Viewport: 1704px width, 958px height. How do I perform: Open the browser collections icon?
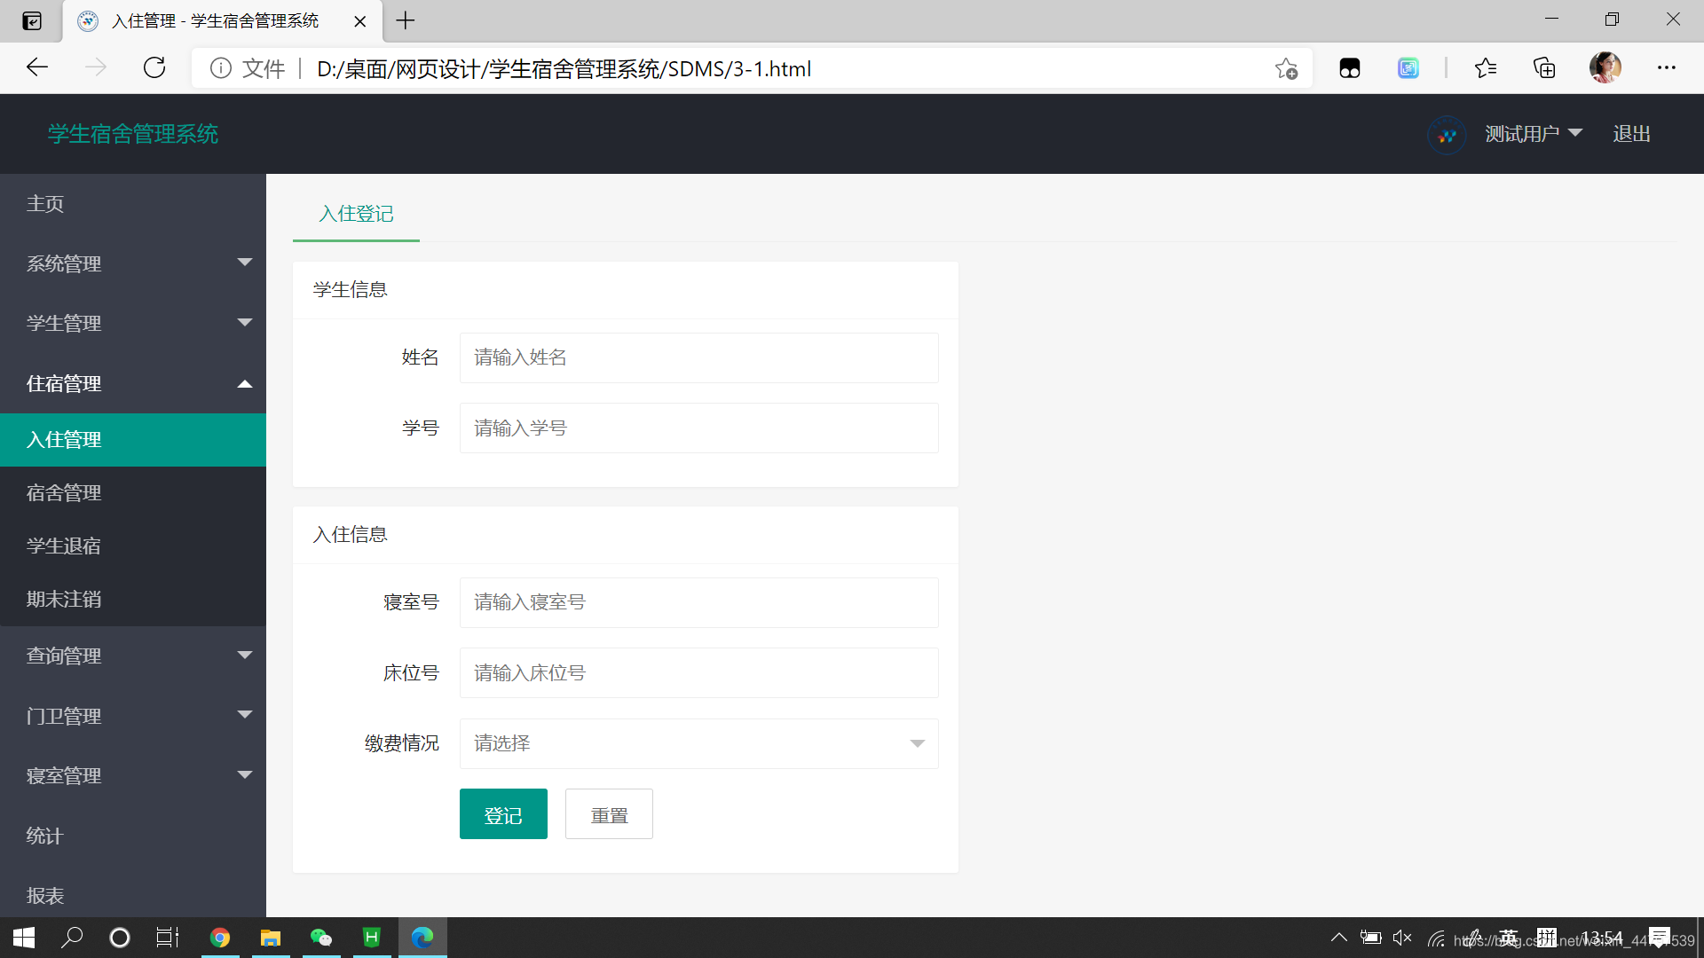pos(1544,68)
